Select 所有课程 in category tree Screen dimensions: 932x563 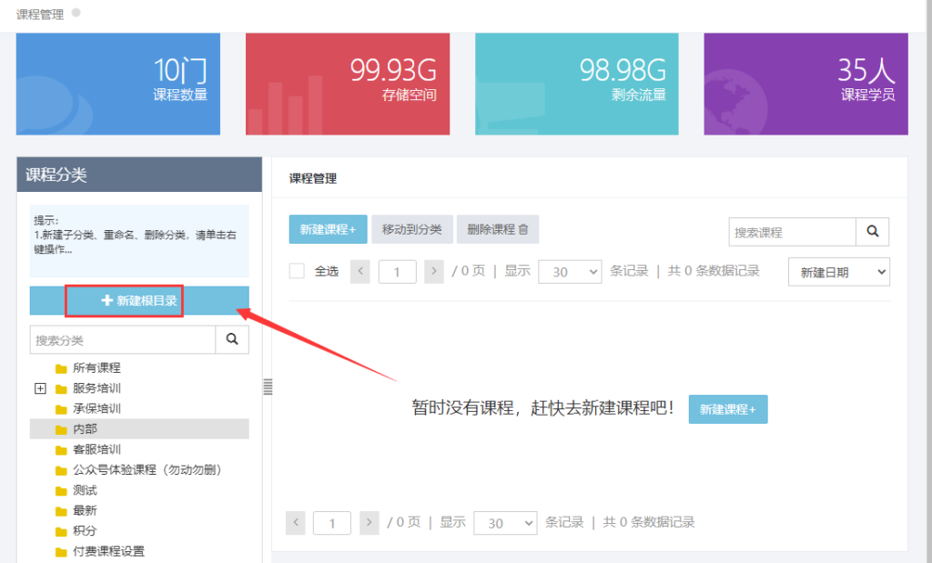coord(96,368)
